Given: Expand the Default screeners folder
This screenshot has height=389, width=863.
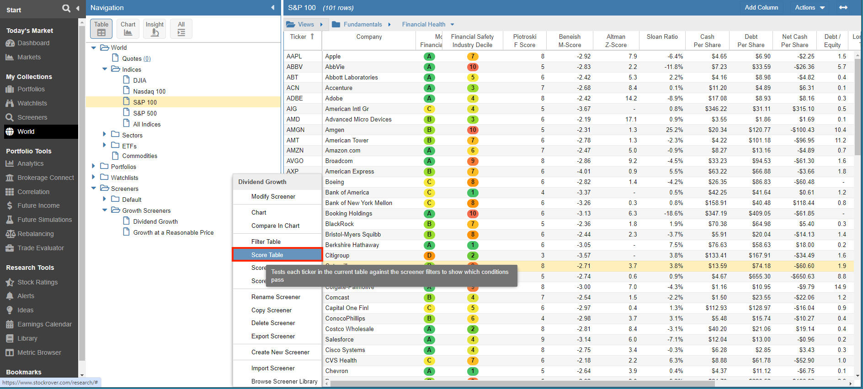Looking at the screenshot, I should click(x=105, y=199).
